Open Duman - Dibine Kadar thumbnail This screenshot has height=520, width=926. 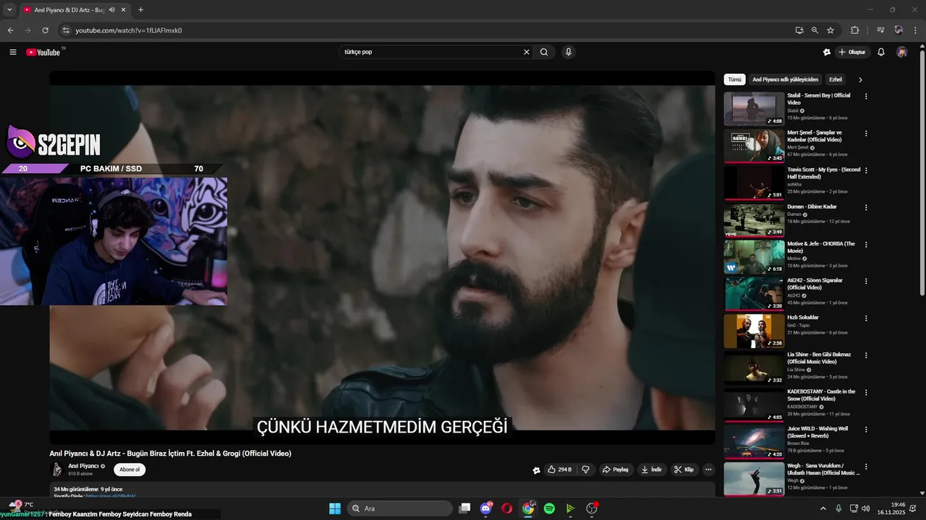(754, 220)
